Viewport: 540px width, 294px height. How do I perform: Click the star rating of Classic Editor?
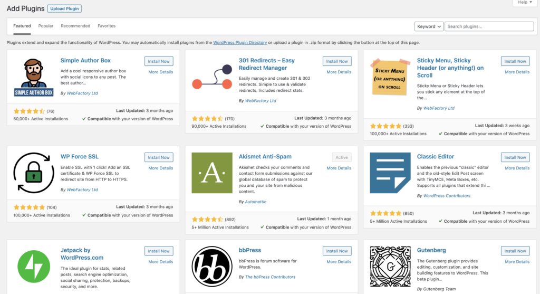point(385,214)
